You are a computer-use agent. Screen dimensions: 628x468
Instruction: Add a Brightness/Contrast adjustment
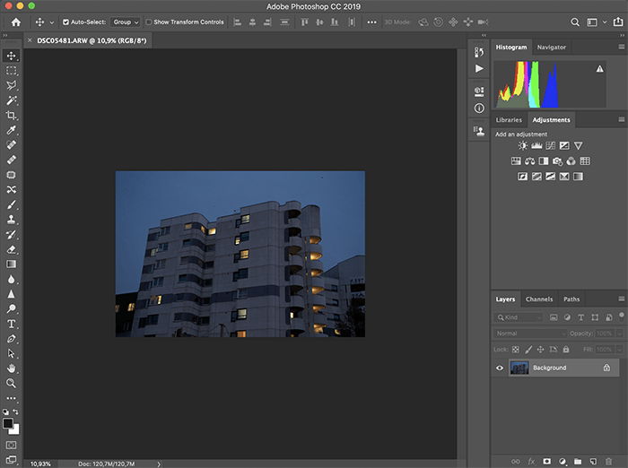click(x=523, y=146)
